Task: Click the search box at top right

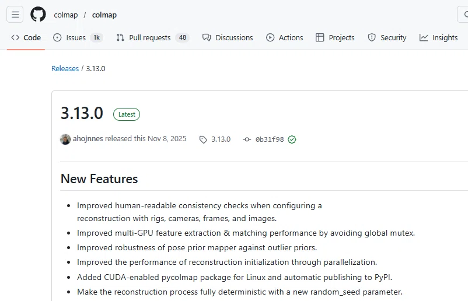Action: 463,15
